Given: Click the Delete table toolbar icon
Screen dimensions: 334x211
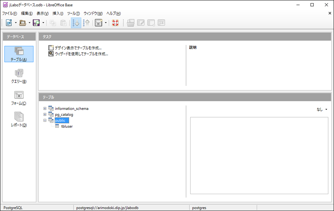Looking at the screenshot, I should pos(151,23).
